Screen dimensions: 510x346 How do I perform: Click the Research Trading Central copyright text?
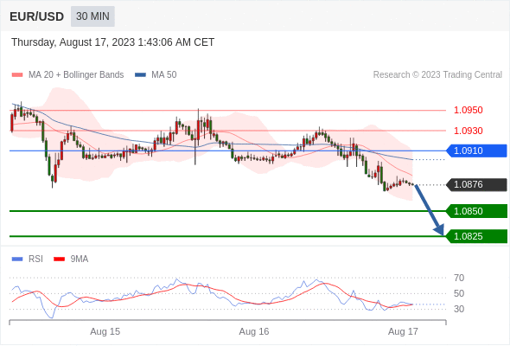pyautogui.click(x=437, y=75)
